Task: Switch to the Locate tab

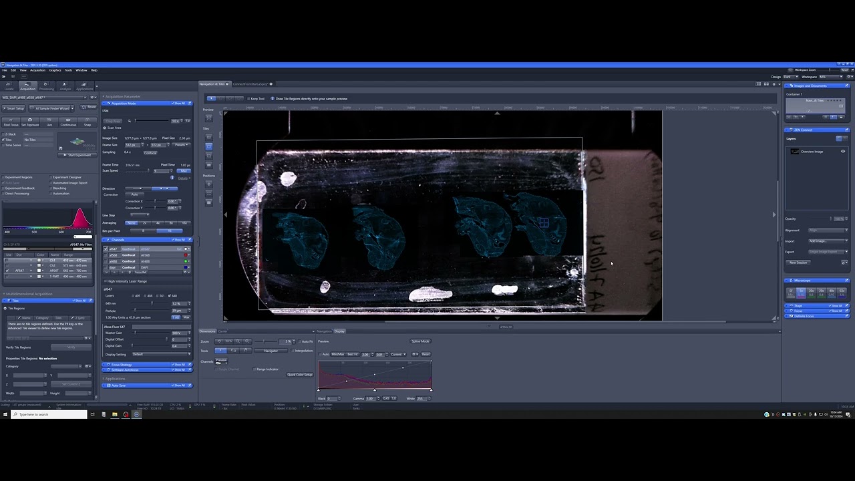Action: (9, 86)
